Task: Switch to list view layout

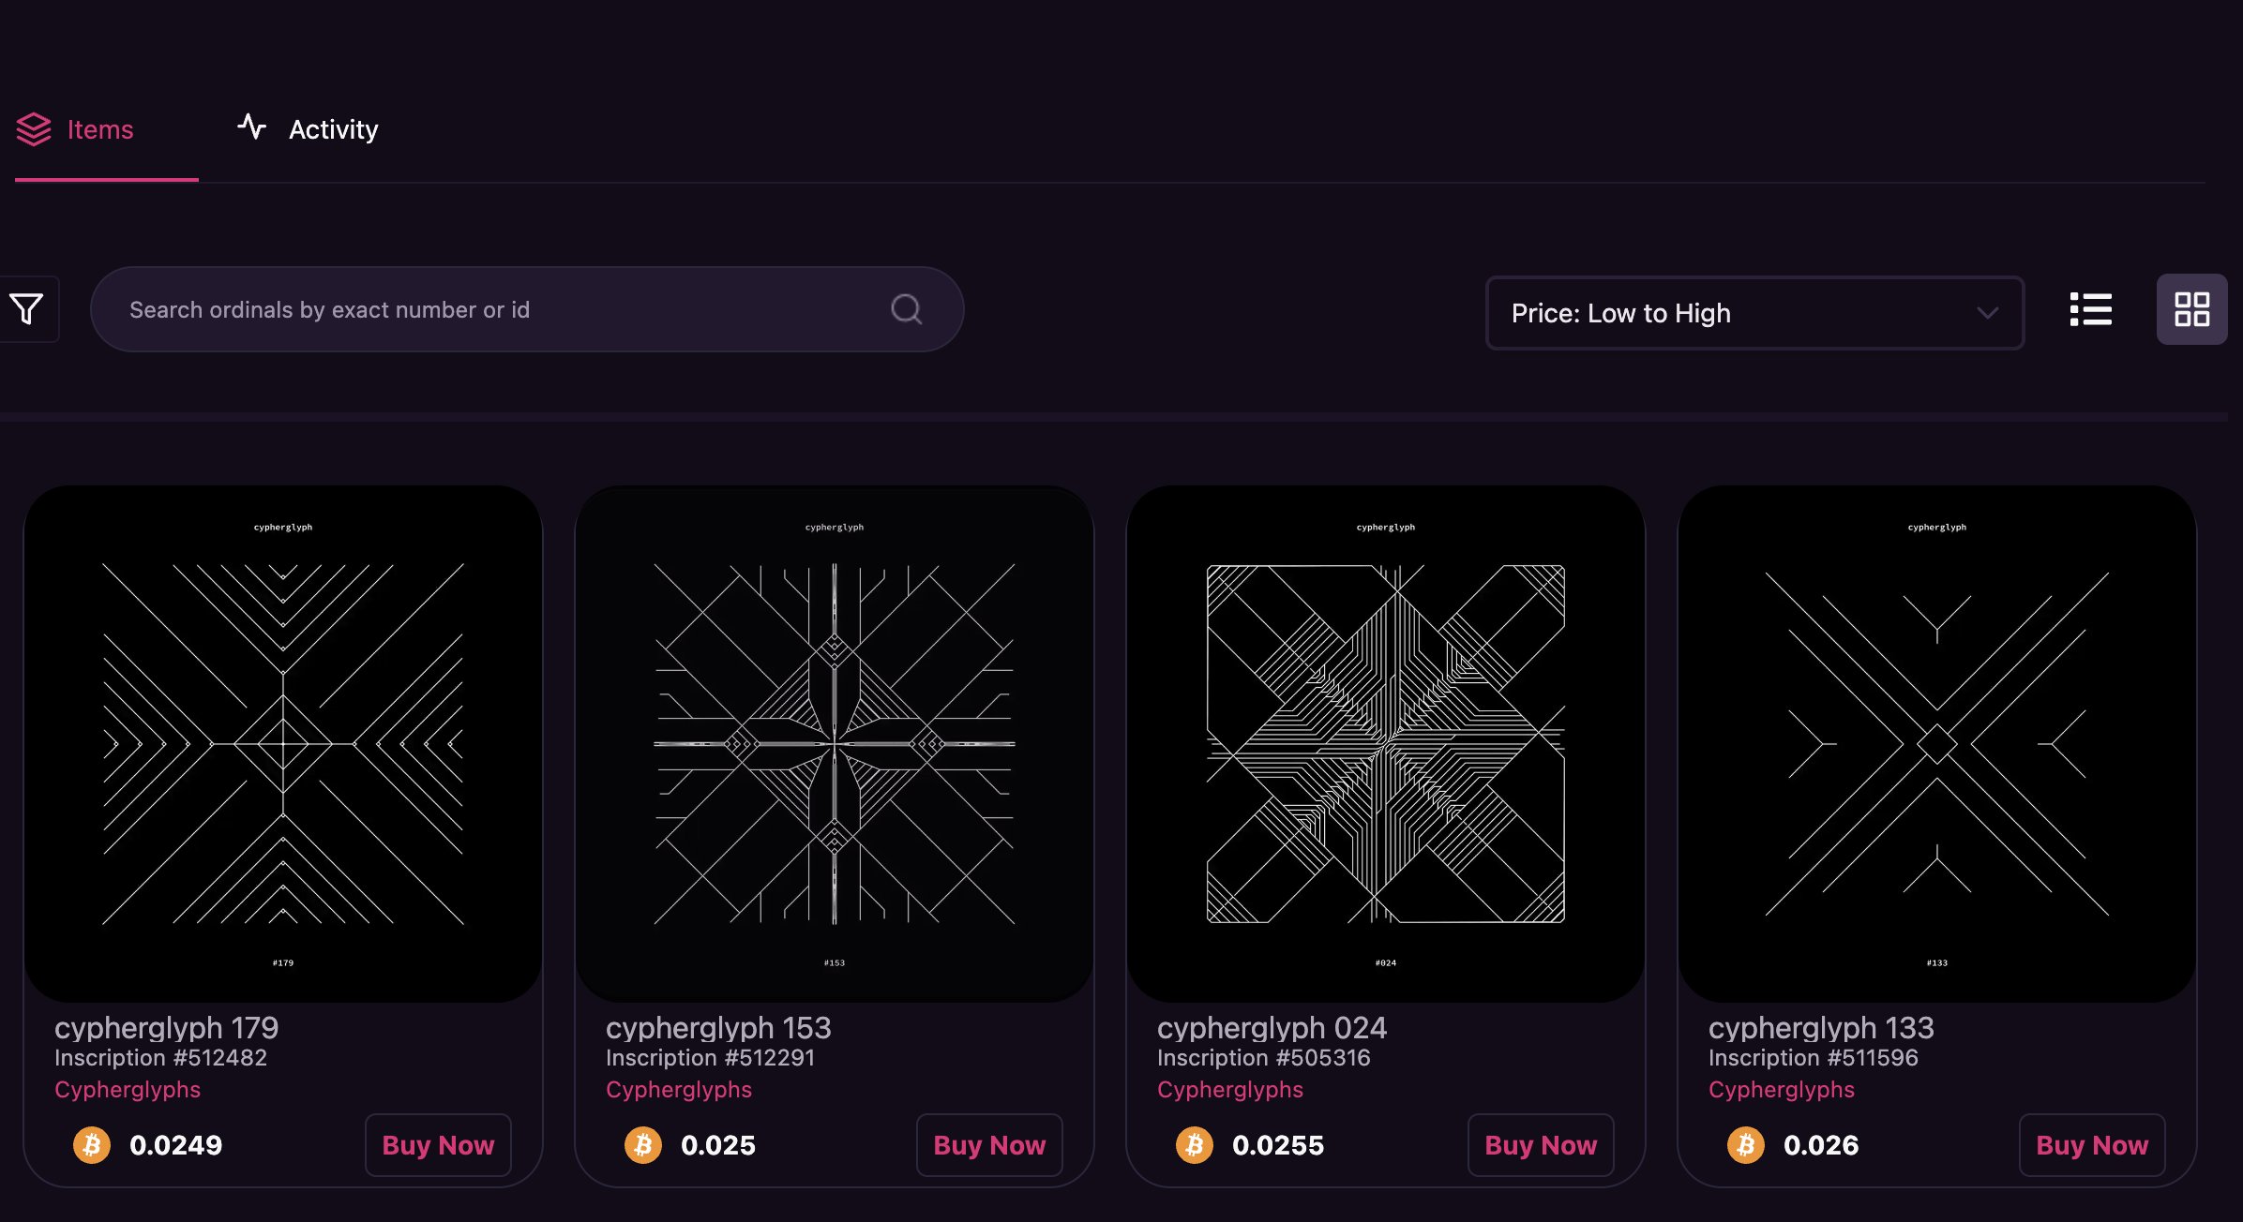Action: coord(2090,309)
